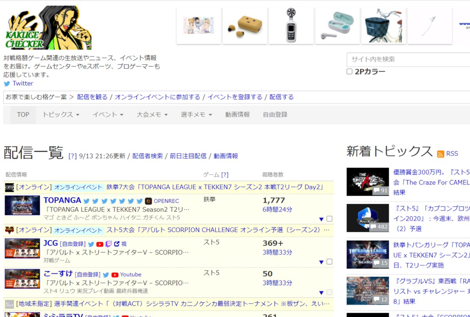Click the Tekken icon beside TOPANGA LEAGUE event
The height and width of the screenshot is (317, 470).
[9, 187]
